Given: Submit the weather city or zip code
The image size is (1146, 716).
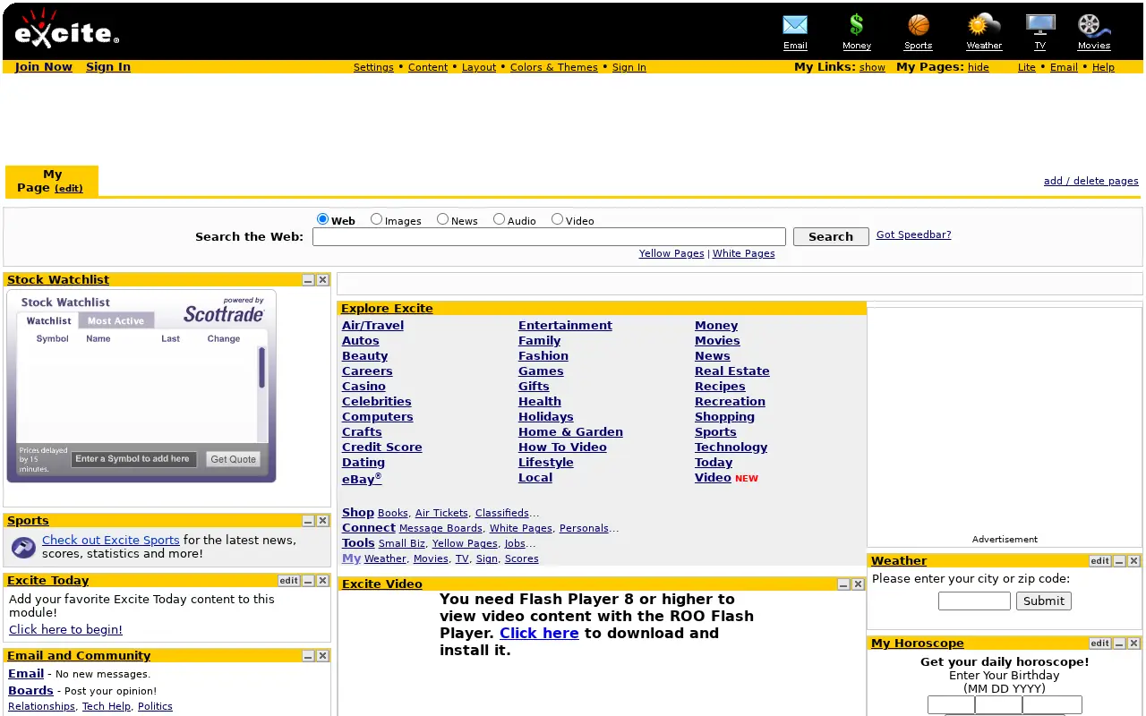Looking at the screenshot, I should pyautogui.click(x=1044, y=601).
